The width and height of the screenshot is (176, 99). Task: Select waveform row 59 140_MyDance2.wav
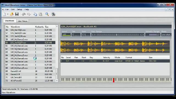30,40
